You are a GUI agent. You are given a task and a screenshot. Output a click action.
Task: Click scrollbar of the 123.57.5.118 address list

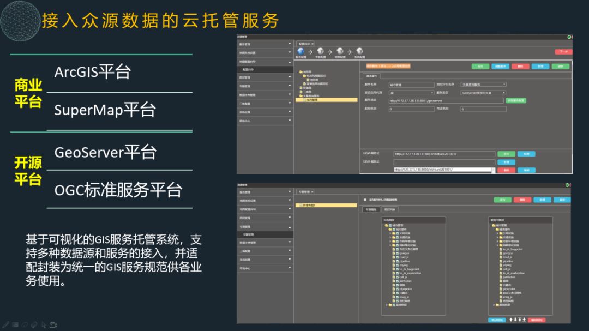[x=493, y=170]
